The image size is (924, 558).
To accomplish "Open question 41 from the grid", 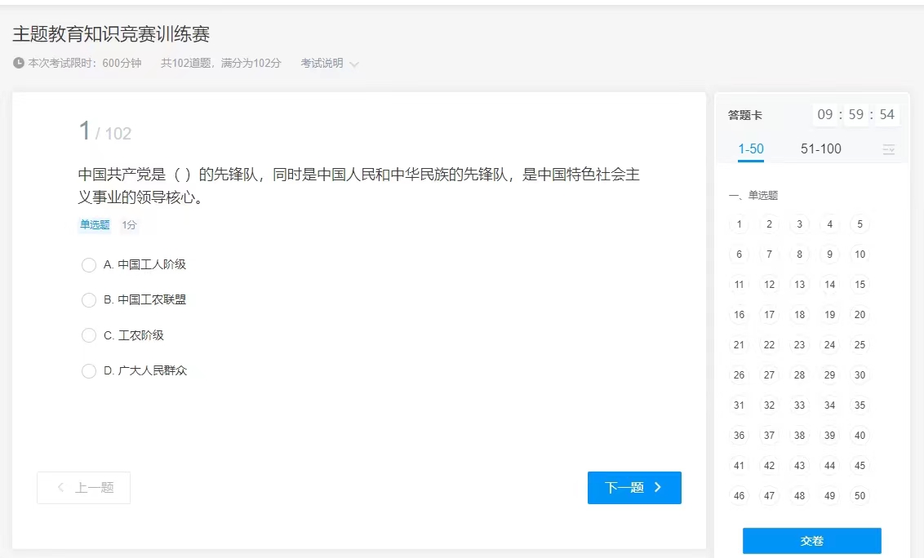I will pos(739,466).
